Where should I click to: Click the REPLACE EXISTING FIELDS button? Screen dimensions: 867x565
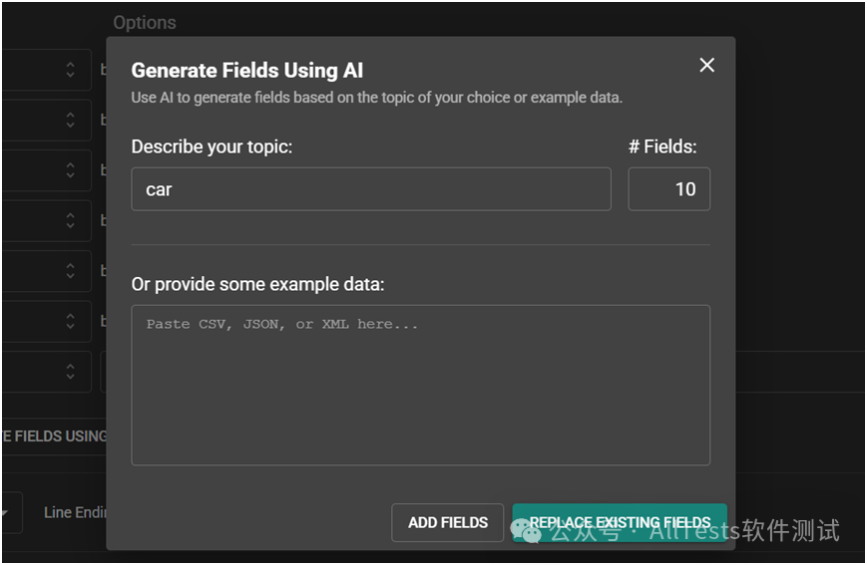click(x=619, y=522)
